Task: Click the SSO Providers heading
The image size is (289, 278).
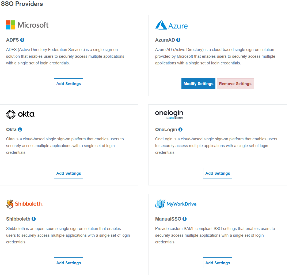Action: coord(22,4)
